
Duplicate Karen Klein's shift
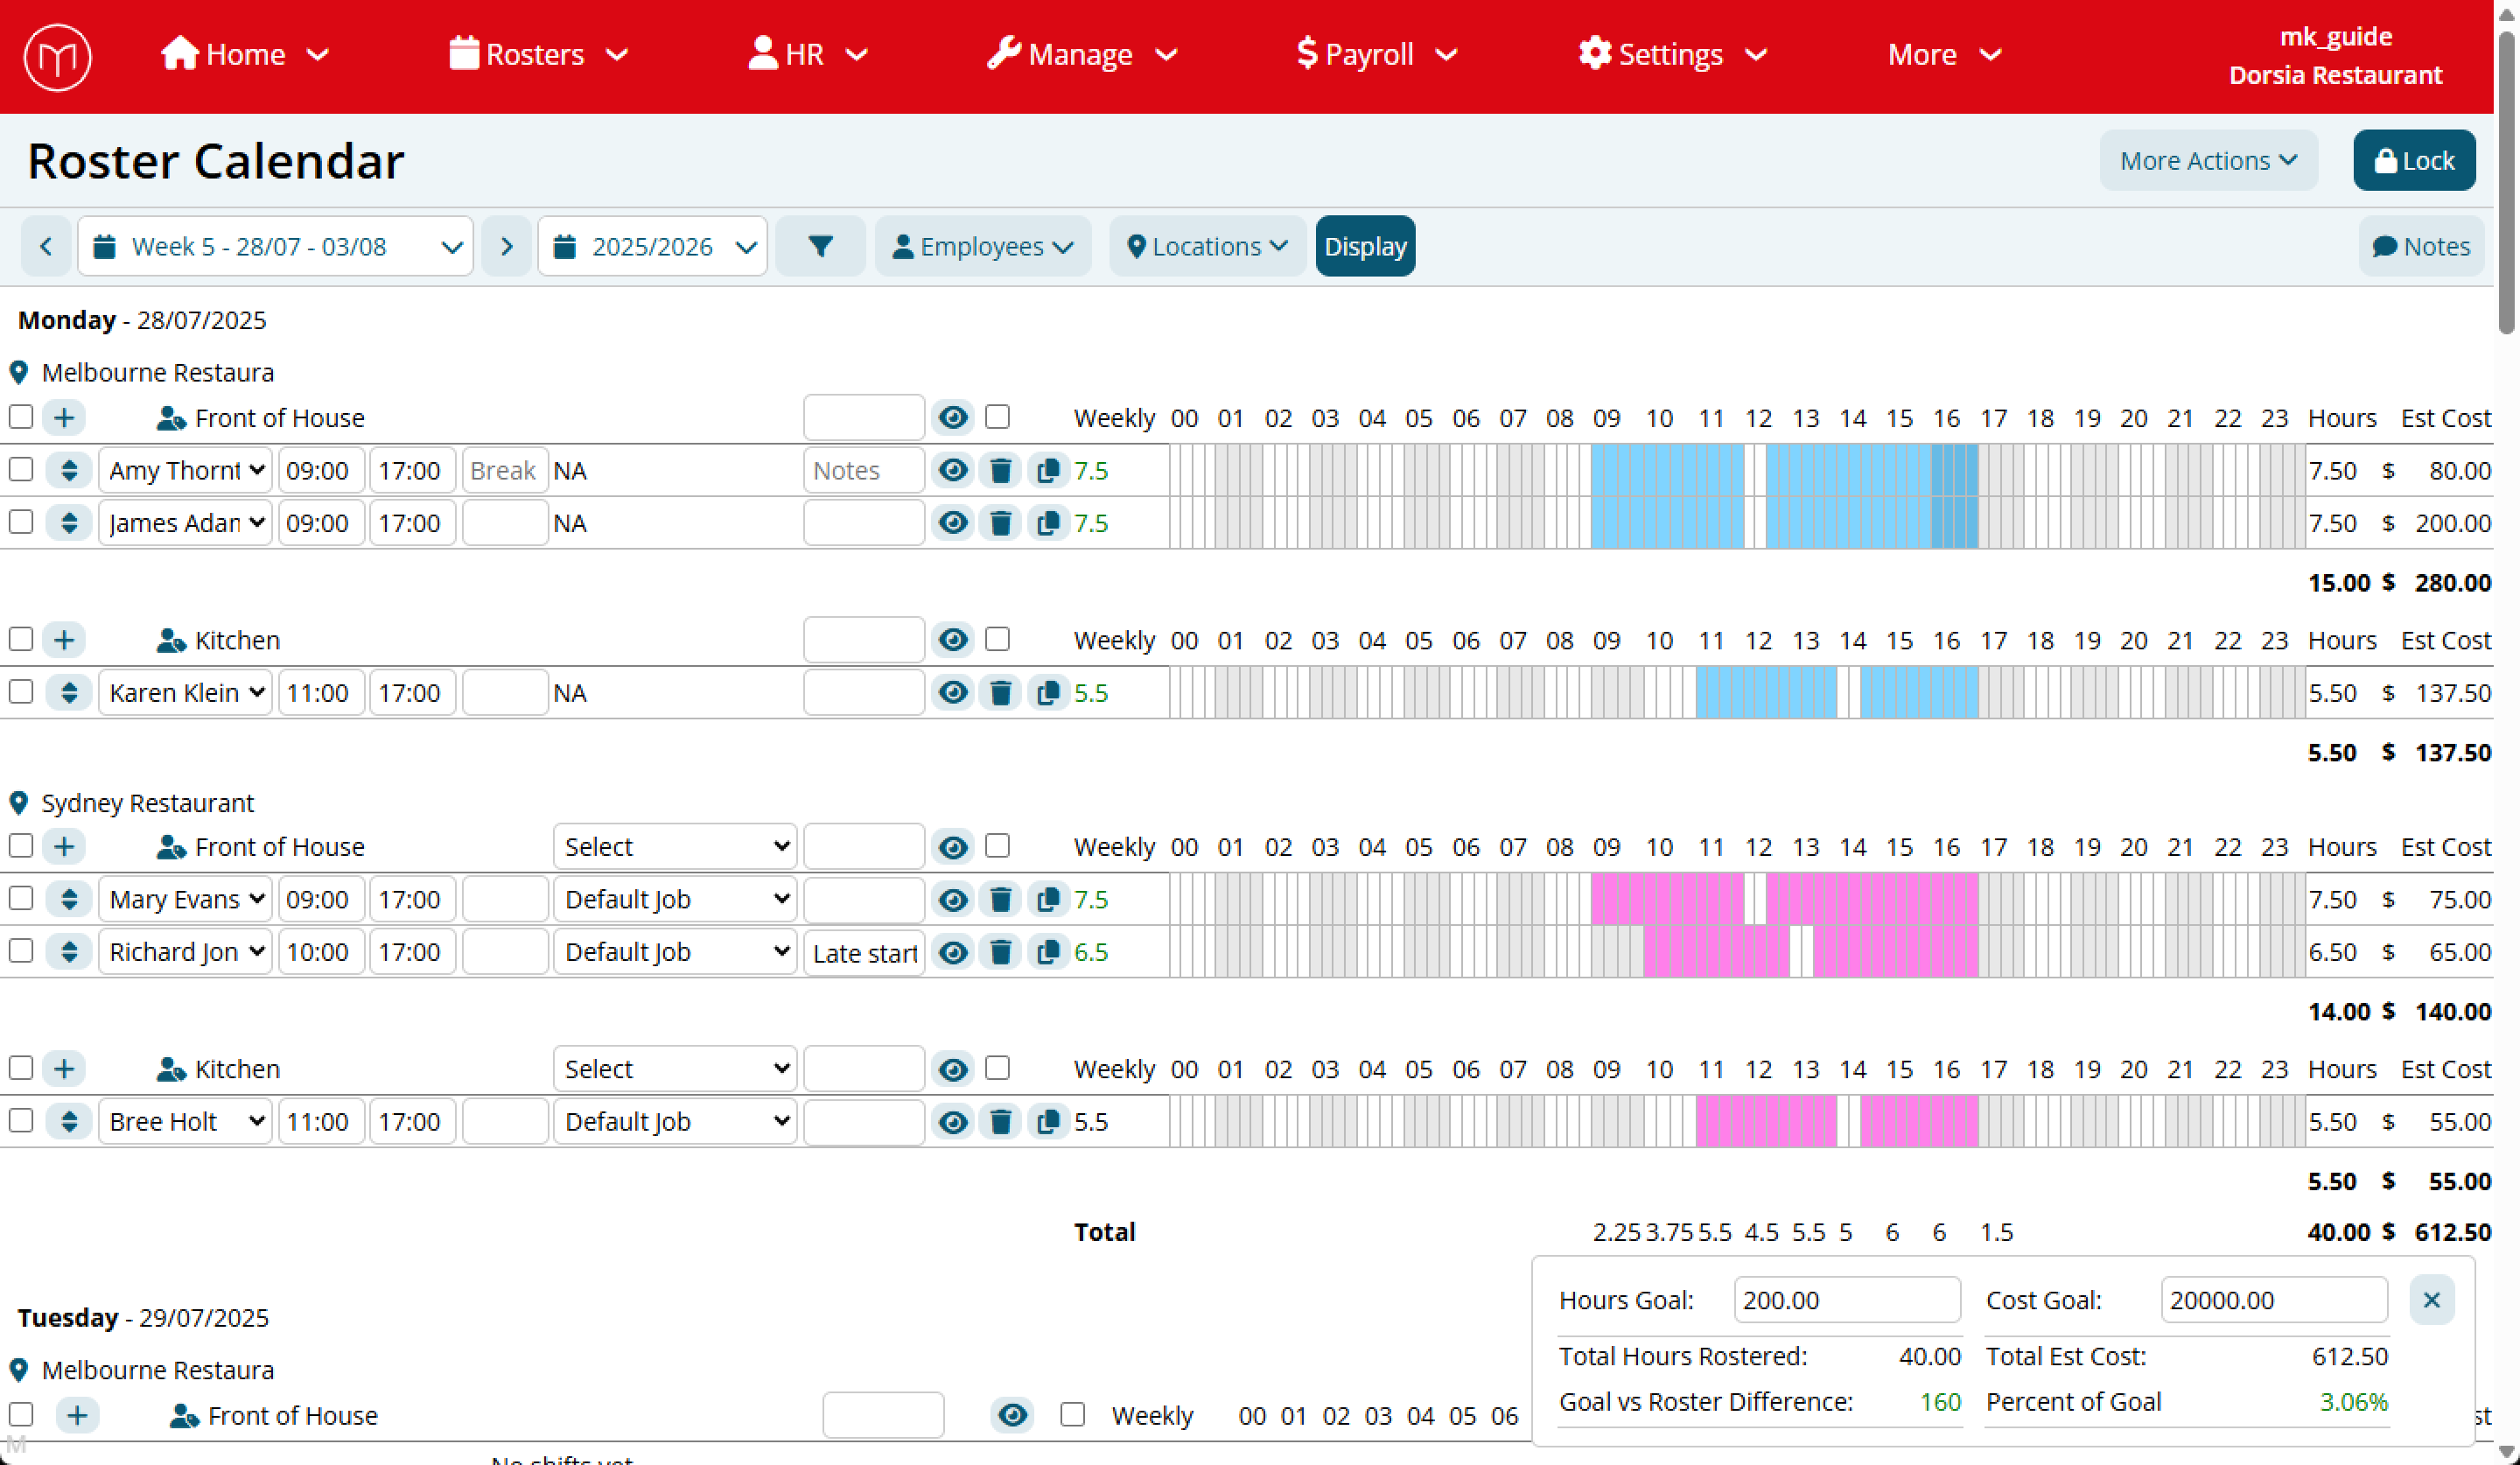pos(1048,692)
